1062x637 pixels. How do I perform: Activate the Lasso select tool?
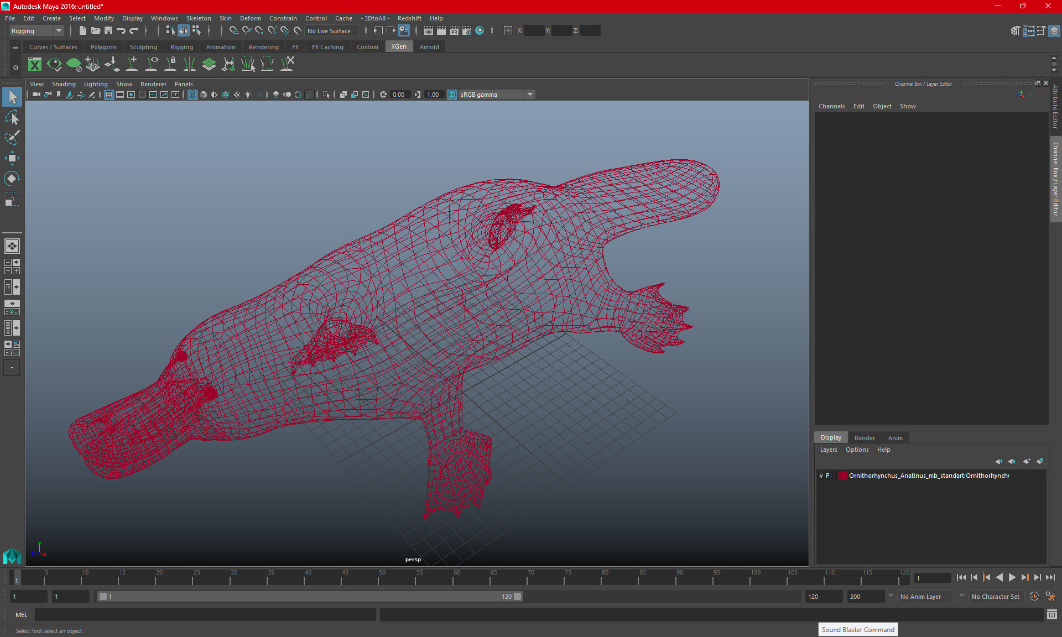point(12,118)
